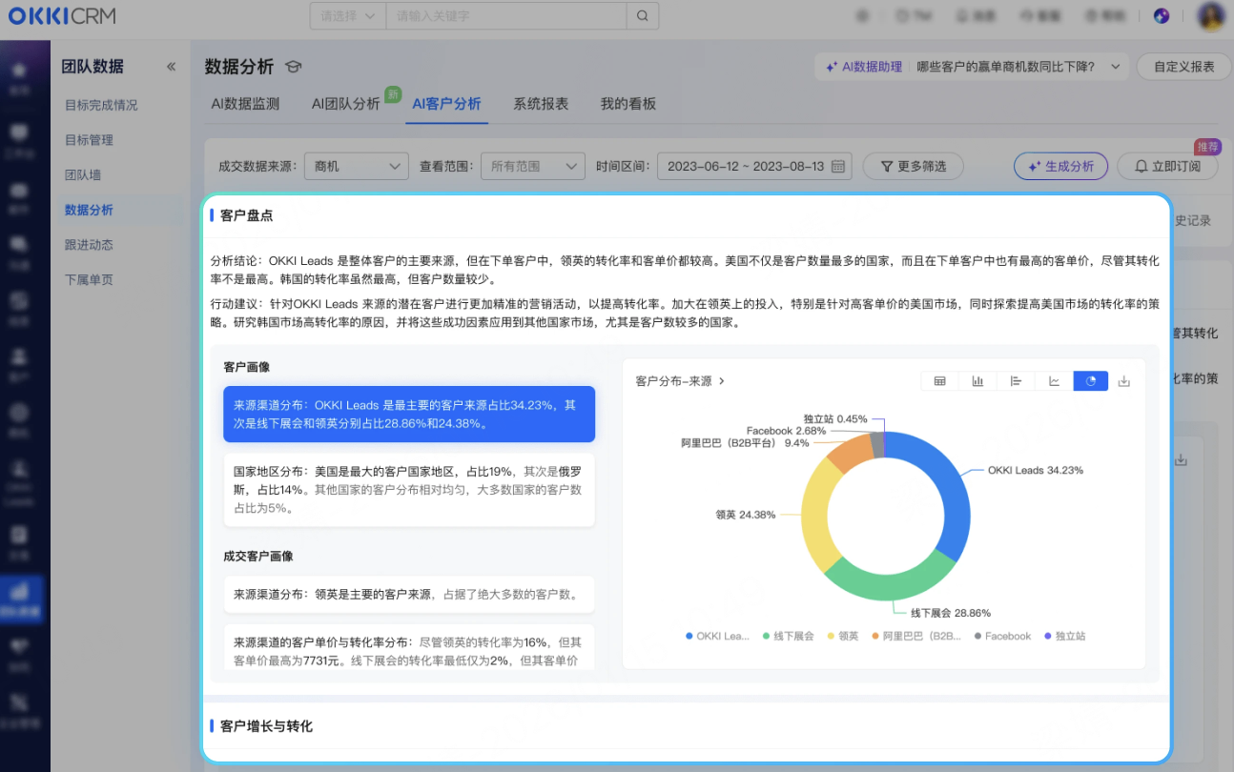Click the graduation cap icon beside 数据分析
1234x772 pixels.
[294, 67]
